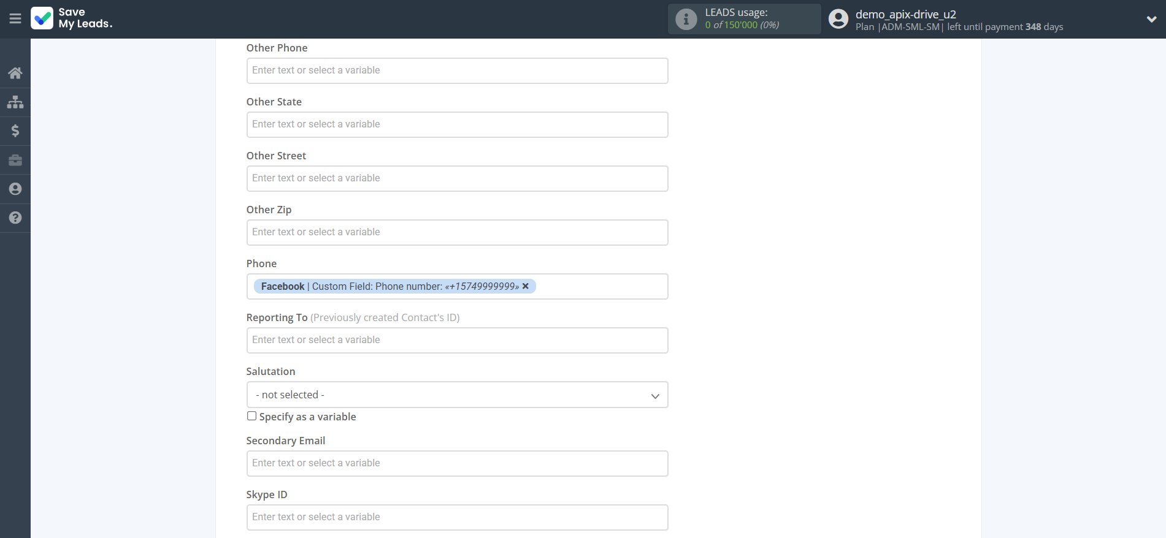The width and height of the screenshot is (1166, 538).
Task: Click the Save My Leads logo
Action: tap(72, 18)
